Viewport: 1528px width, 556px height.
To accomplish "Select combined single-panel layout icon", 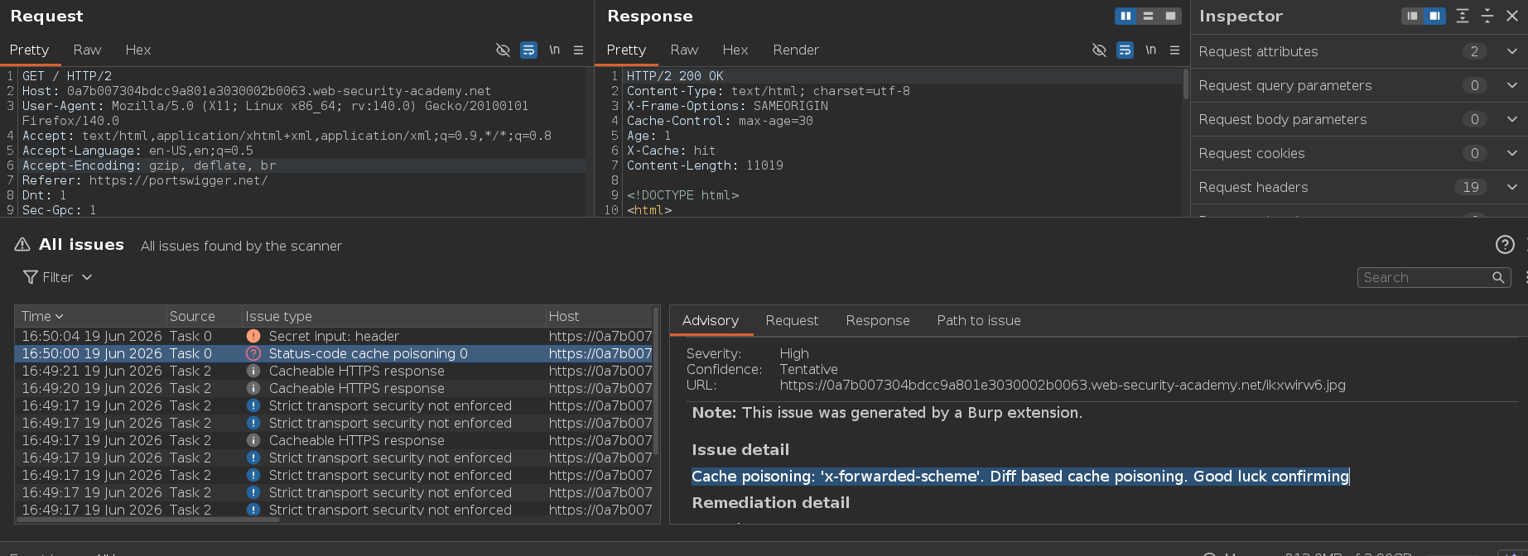I will point(1170,16).
